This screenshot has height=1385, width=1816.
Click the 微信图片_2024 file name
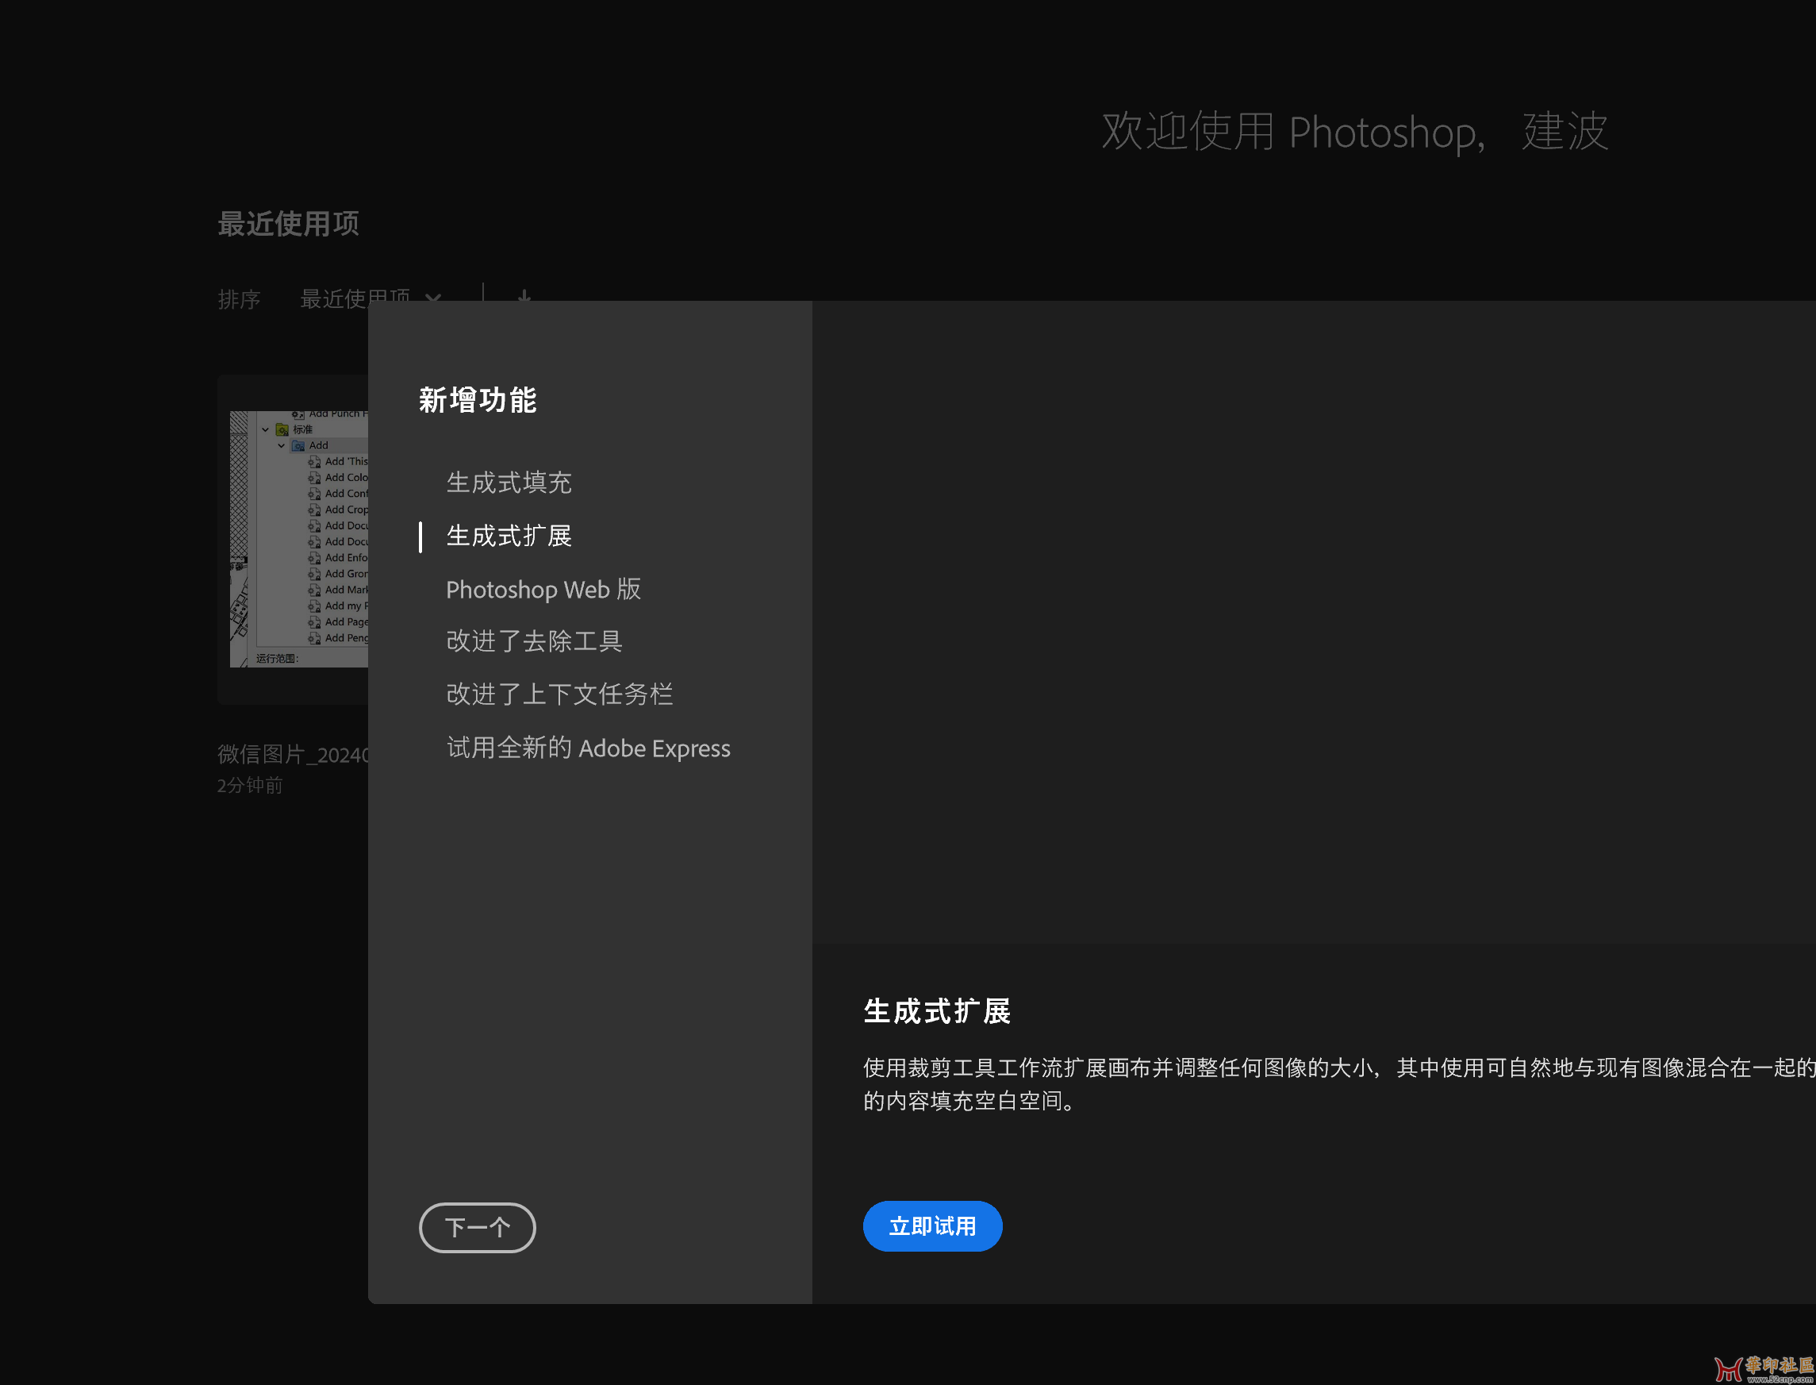(x=294, y=754)
